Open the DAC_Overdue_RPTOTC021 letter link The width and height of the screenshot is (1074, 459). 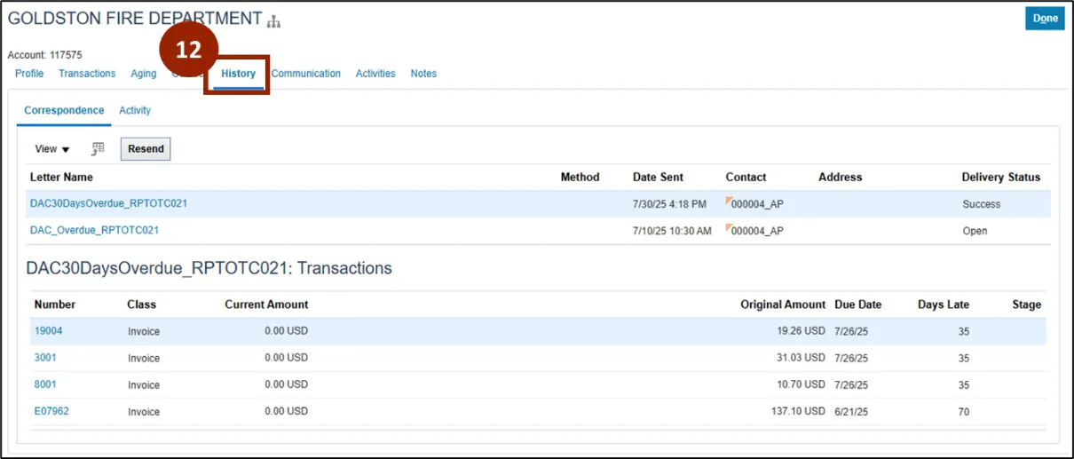(x=94, y=230)
